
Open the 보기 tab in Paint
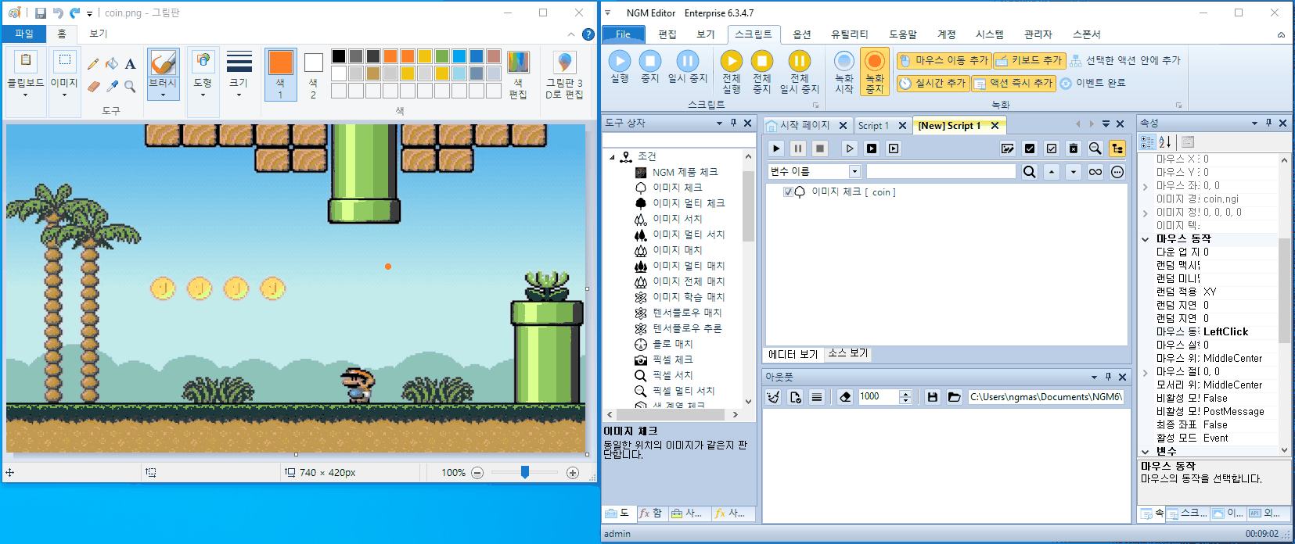99,34
